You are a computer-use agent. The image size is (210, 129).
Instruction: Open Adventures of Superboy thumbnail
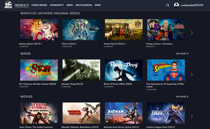[x=166, y=70]
